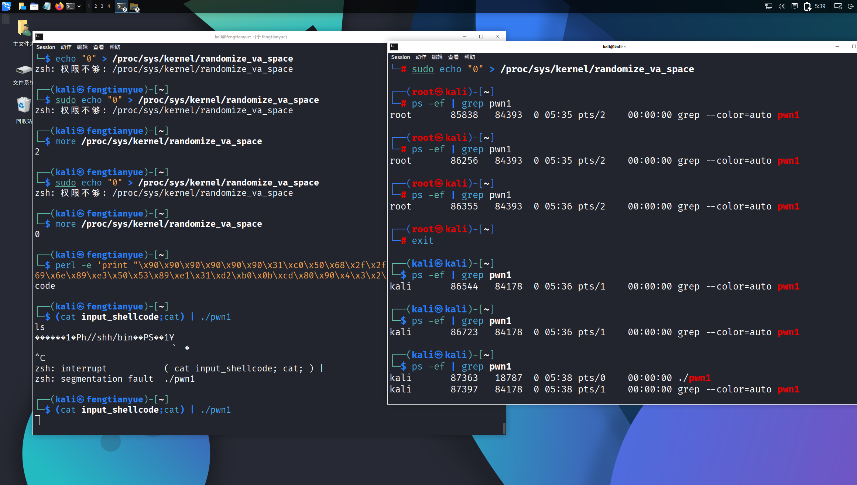The width and height of the screenshot is (857, 485).
Task: Open the network connections tray icon
Action: click(x=768, y=6)
